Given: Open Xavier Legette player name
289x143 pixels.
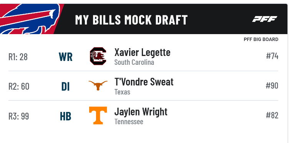Looking at the screenshot, I should 142,53.
